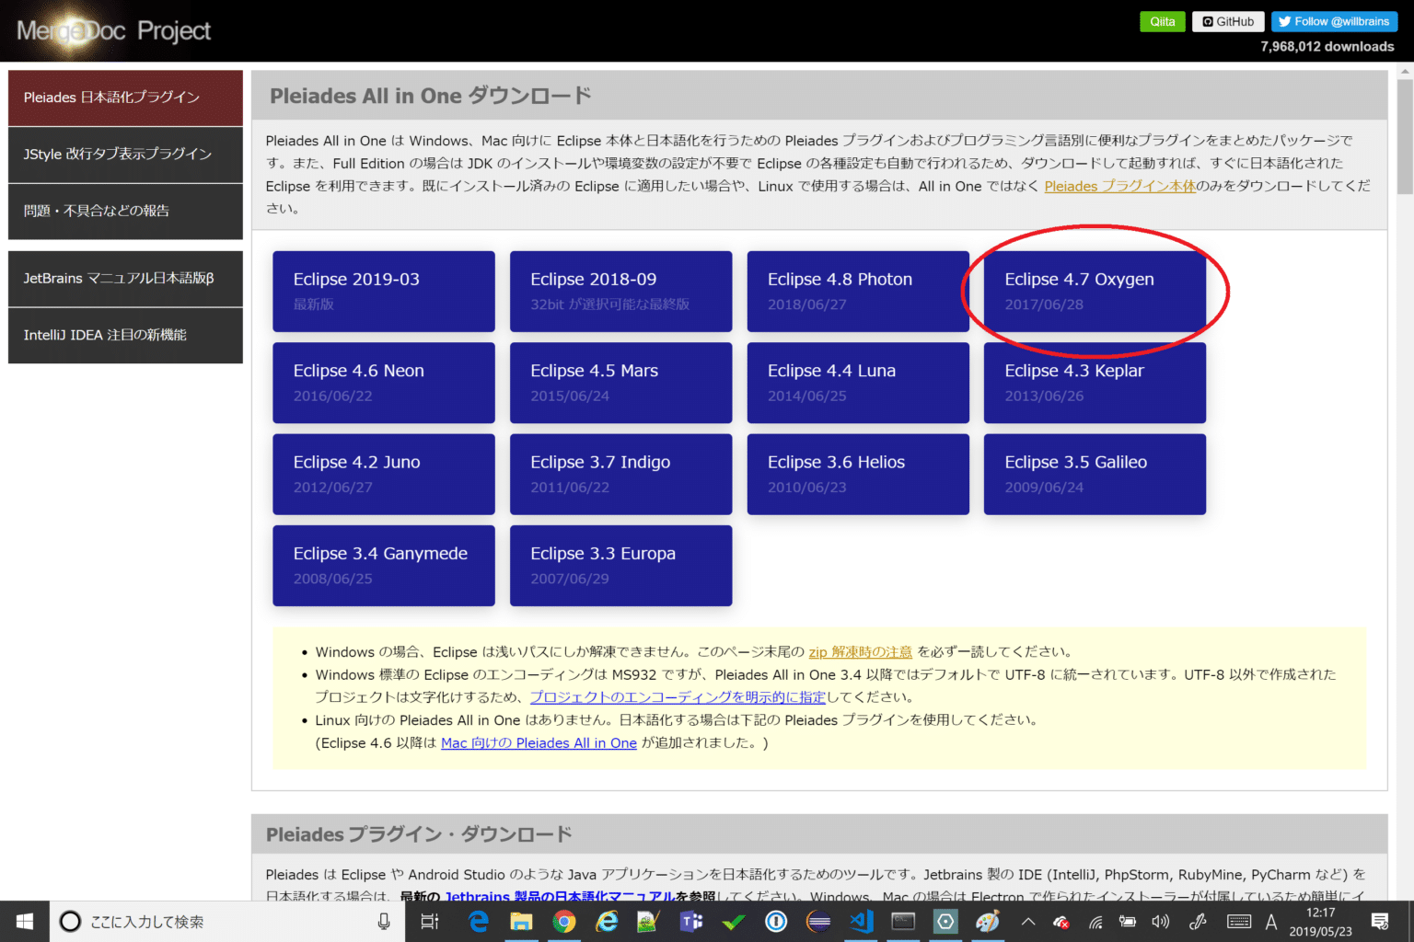Viewport: 1414px width, 942px height.
Task: Select the Pleiades 日本語化プラグイン sidebar item
Action: 125,98
